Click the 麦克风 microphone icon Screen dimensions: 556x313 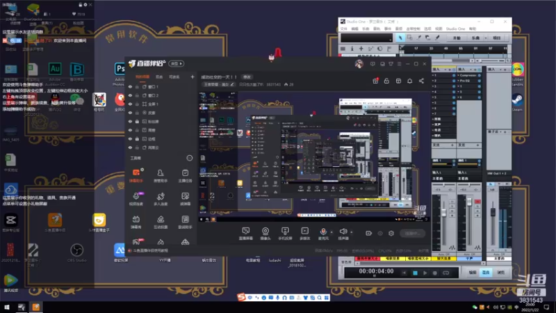click(x=323, y=232)
